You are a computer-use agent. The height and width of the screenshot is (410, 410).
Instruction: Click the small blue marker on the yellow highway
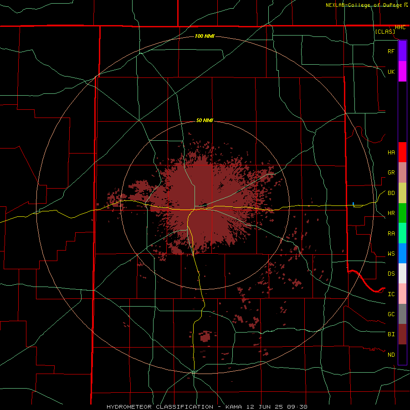[x=353, y=204]
